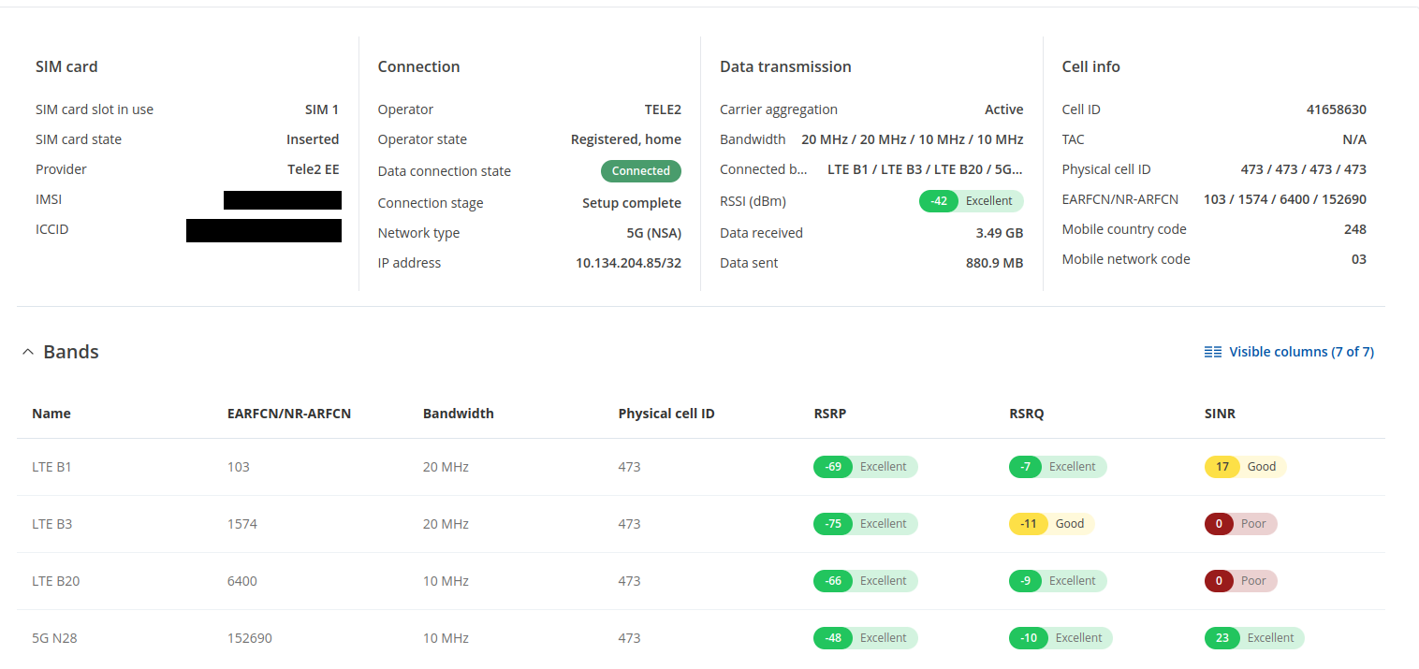Click the Data transmission section heading

(x=785, y=66)
